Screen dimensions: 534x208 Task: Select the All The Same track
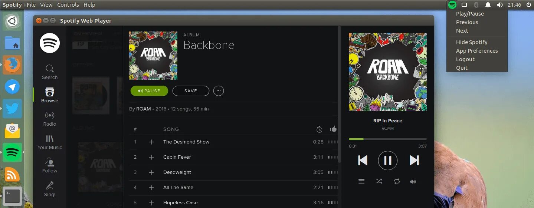pos(178,188)
